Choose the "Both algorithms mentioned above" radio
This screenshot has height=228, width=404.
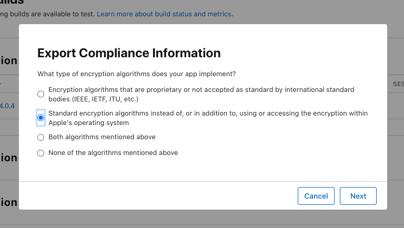41,138
